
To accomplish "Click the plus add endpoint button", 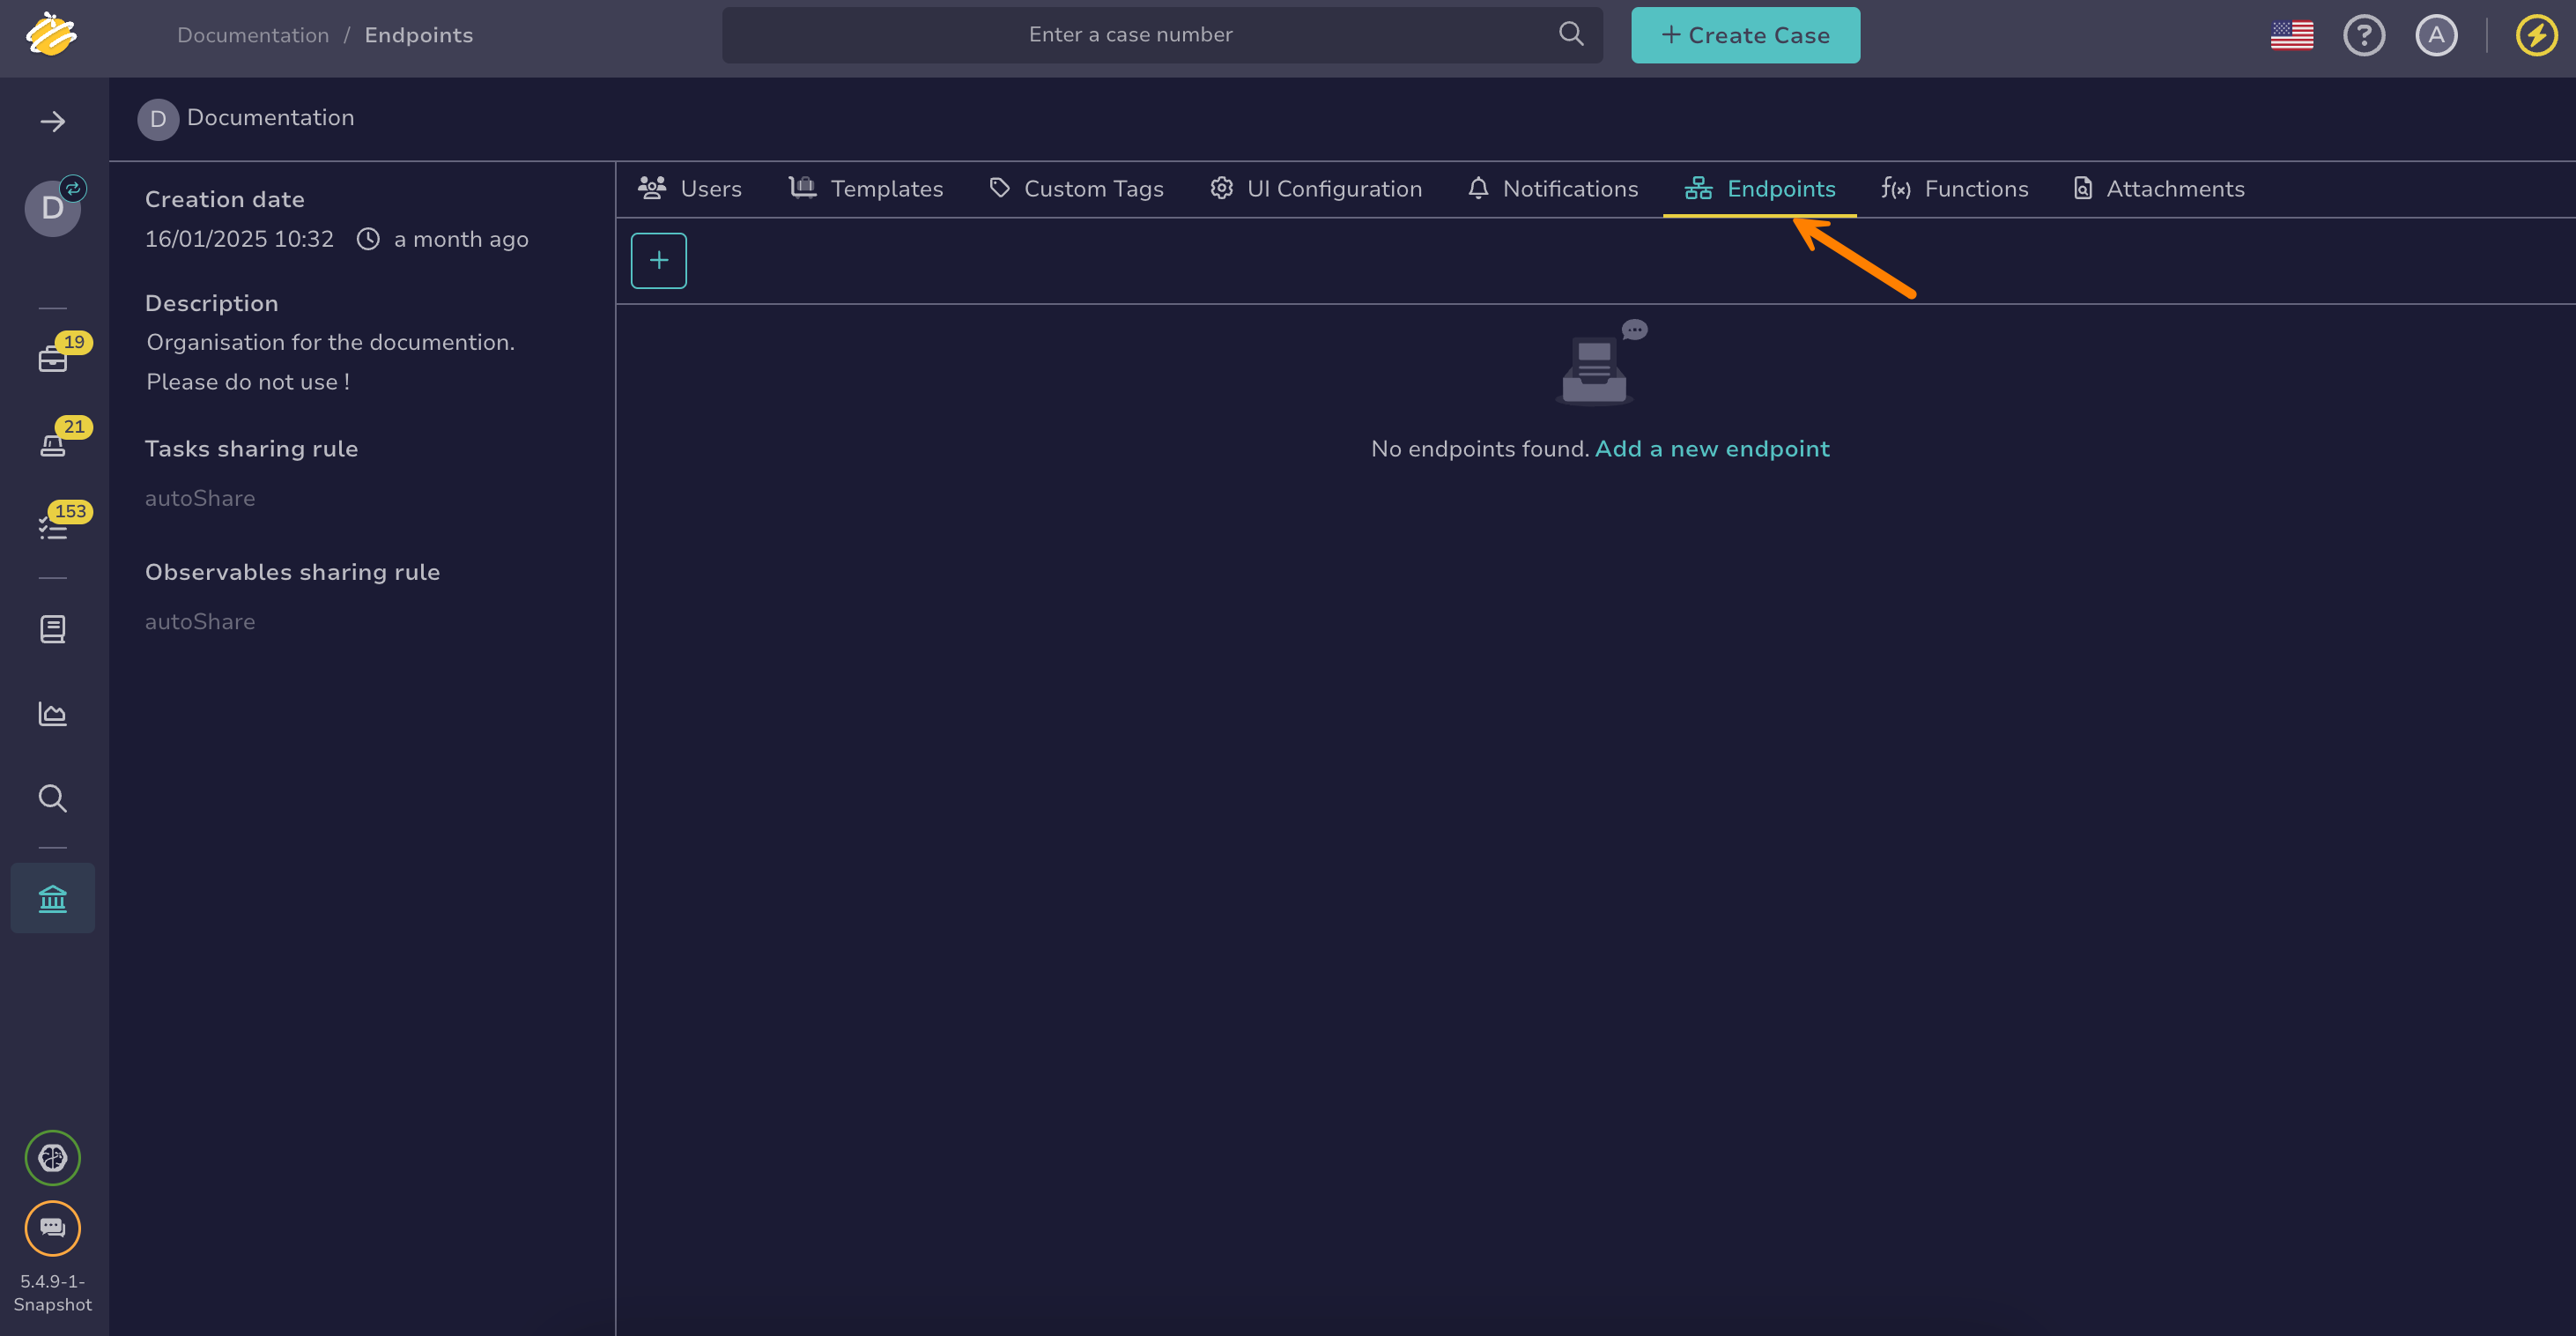I will pos(658,261).
